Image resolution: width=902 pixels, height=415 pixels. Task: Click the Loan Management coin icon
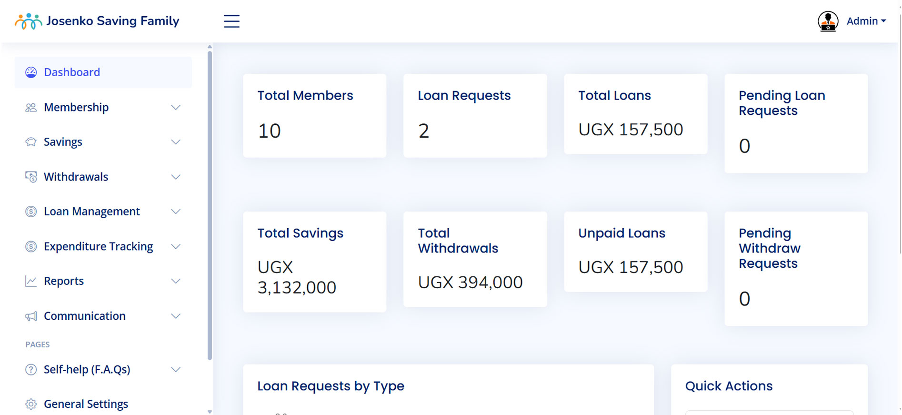(x=31, y=212)
